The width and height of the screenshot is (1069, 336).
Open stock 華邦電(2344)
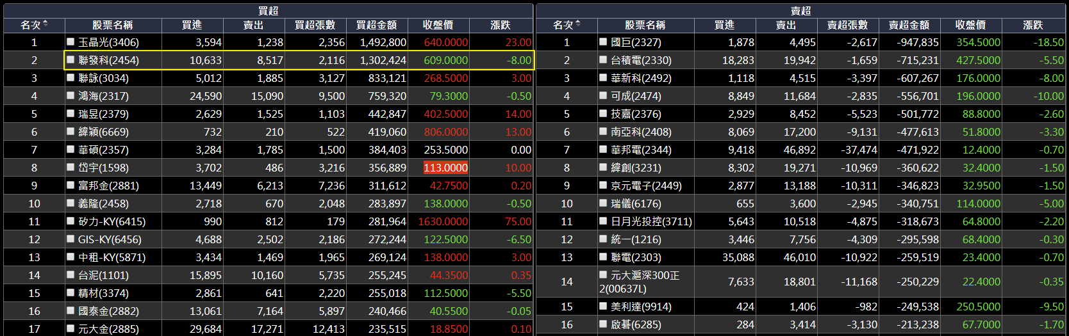tap(641, 150)
